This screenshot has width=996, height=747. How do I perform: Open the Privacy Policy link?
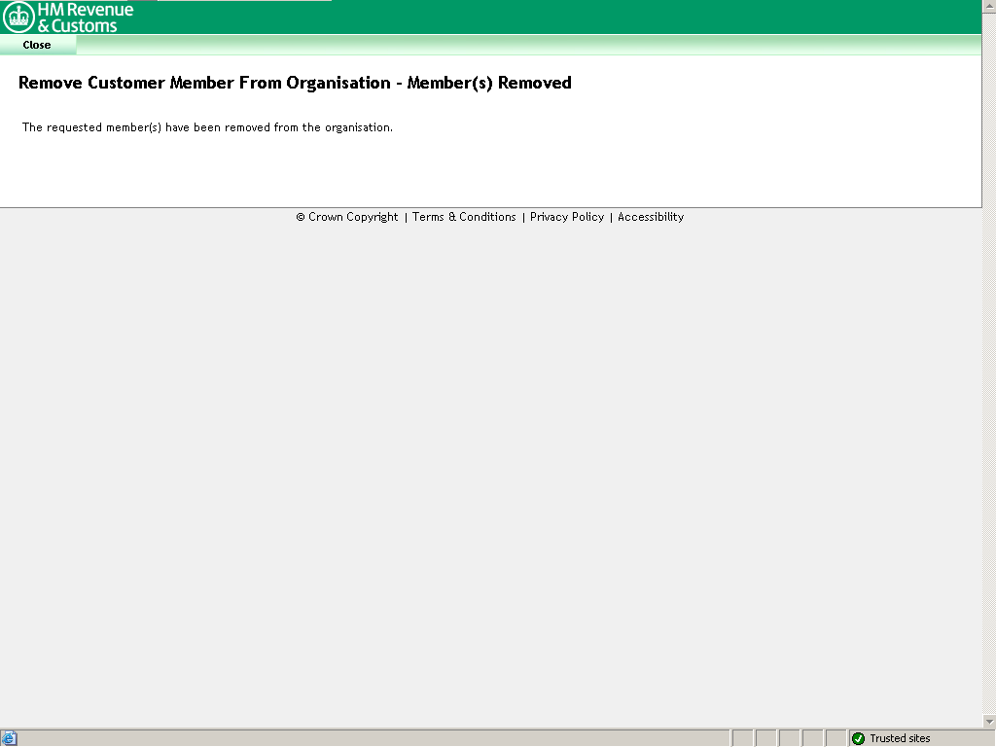point(567,217)
